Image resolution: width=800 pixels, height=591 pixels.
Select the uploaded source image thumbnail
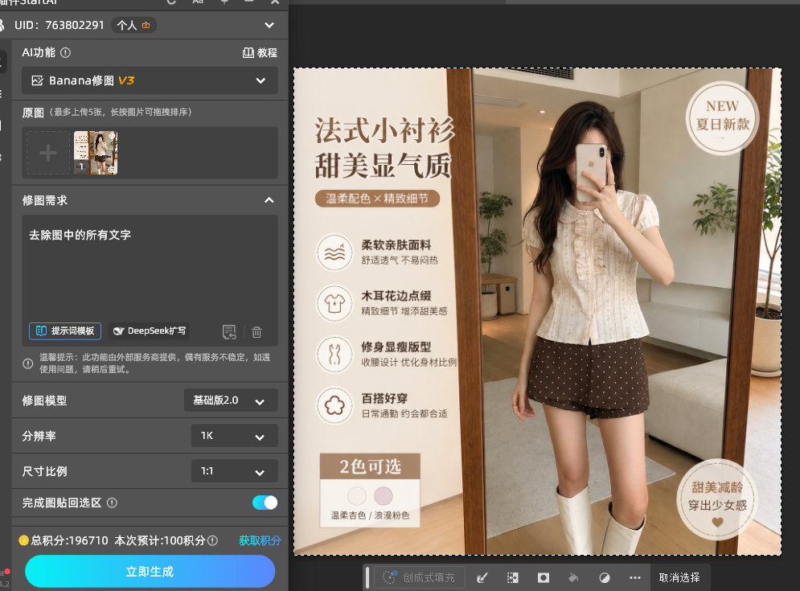pyautogui.click(x=96, y=153)
